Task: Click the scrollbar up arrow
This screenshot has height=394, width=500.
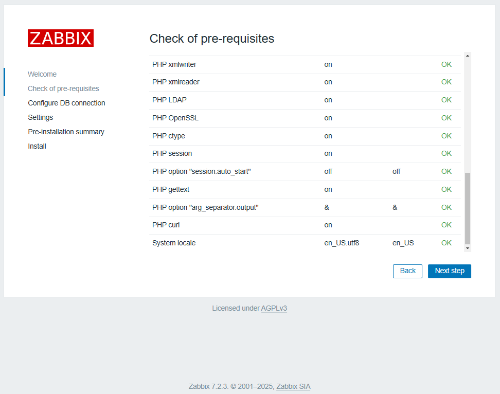Action: [x=468, y=56]
